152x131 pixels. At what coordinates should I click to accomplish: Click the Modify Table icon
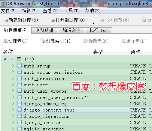click(x=85, y=41)
